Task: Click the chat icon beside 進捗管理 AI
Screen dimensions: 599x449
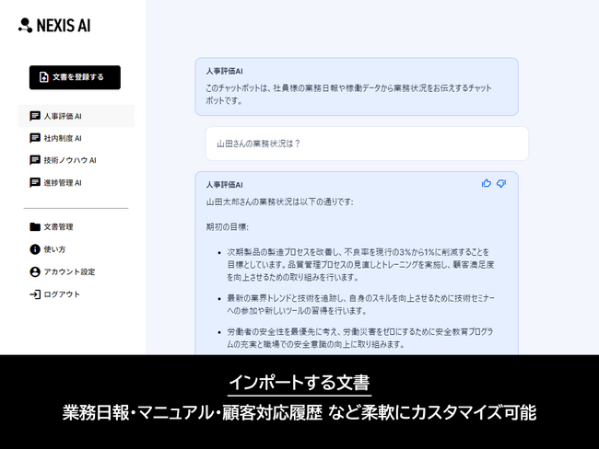Action: 35,183
